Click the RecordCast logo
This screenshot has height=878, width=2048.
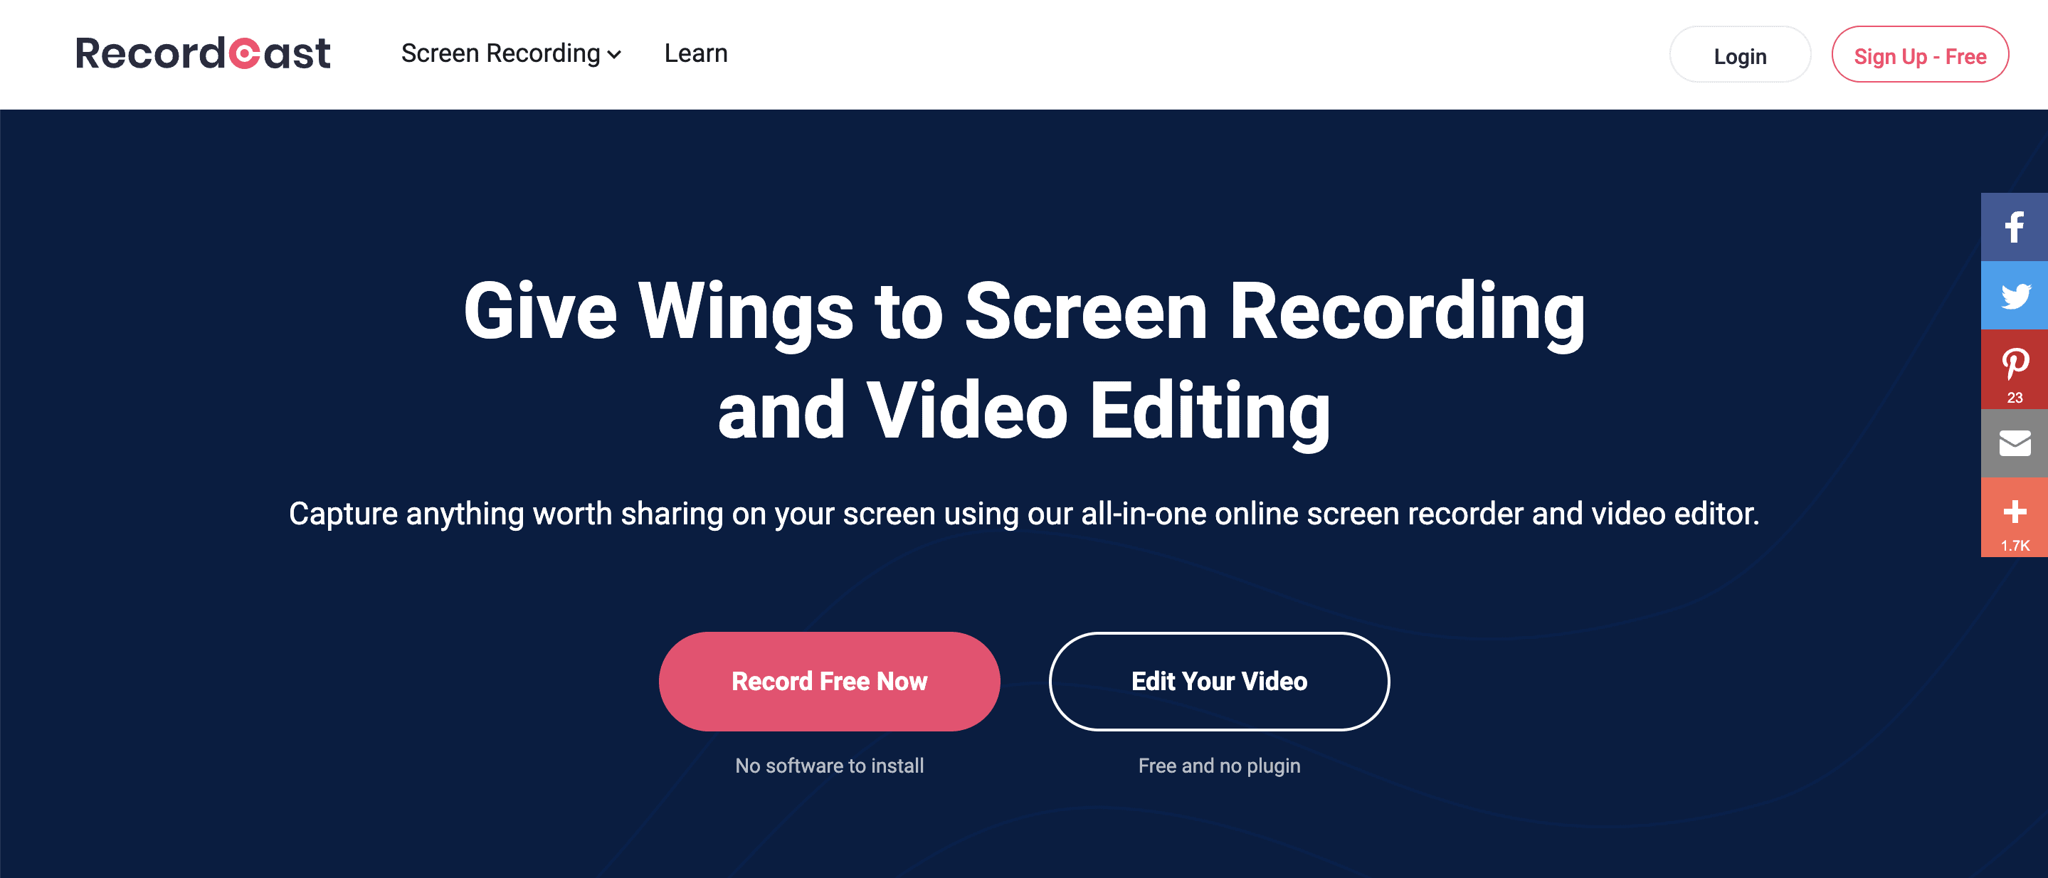click(203, 54)
